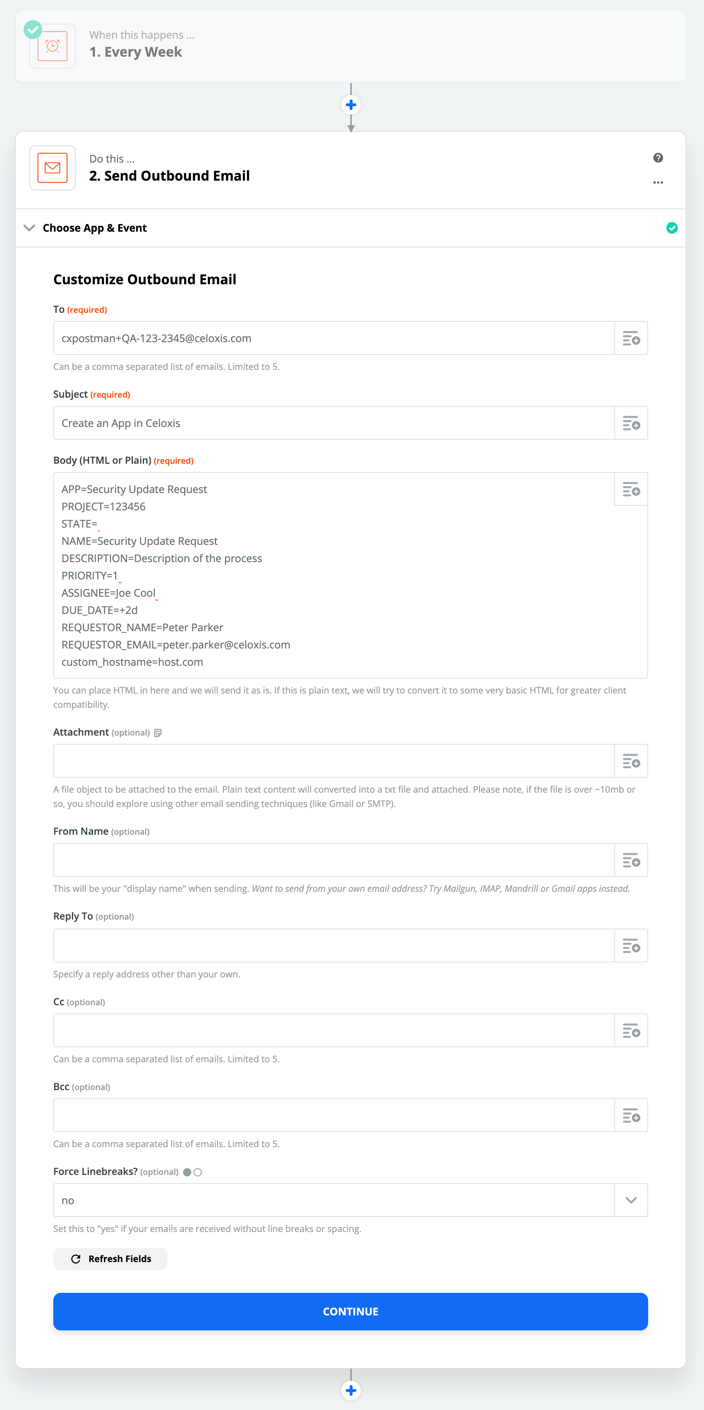
Task: Select filled radio next to Force Linebreaks
Action: 187,1172
